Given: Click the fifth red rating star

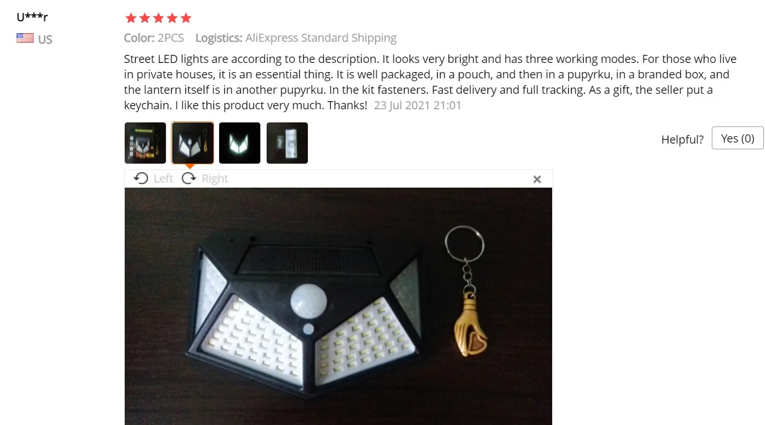Looking at the screenshot, I should tap(185, 18).
